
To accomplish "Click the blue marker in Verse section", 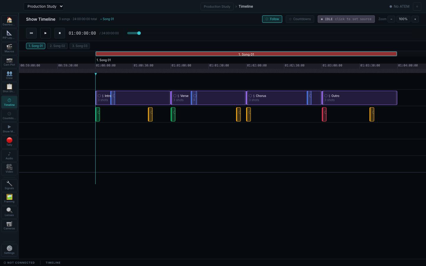I will pos(194,98).
